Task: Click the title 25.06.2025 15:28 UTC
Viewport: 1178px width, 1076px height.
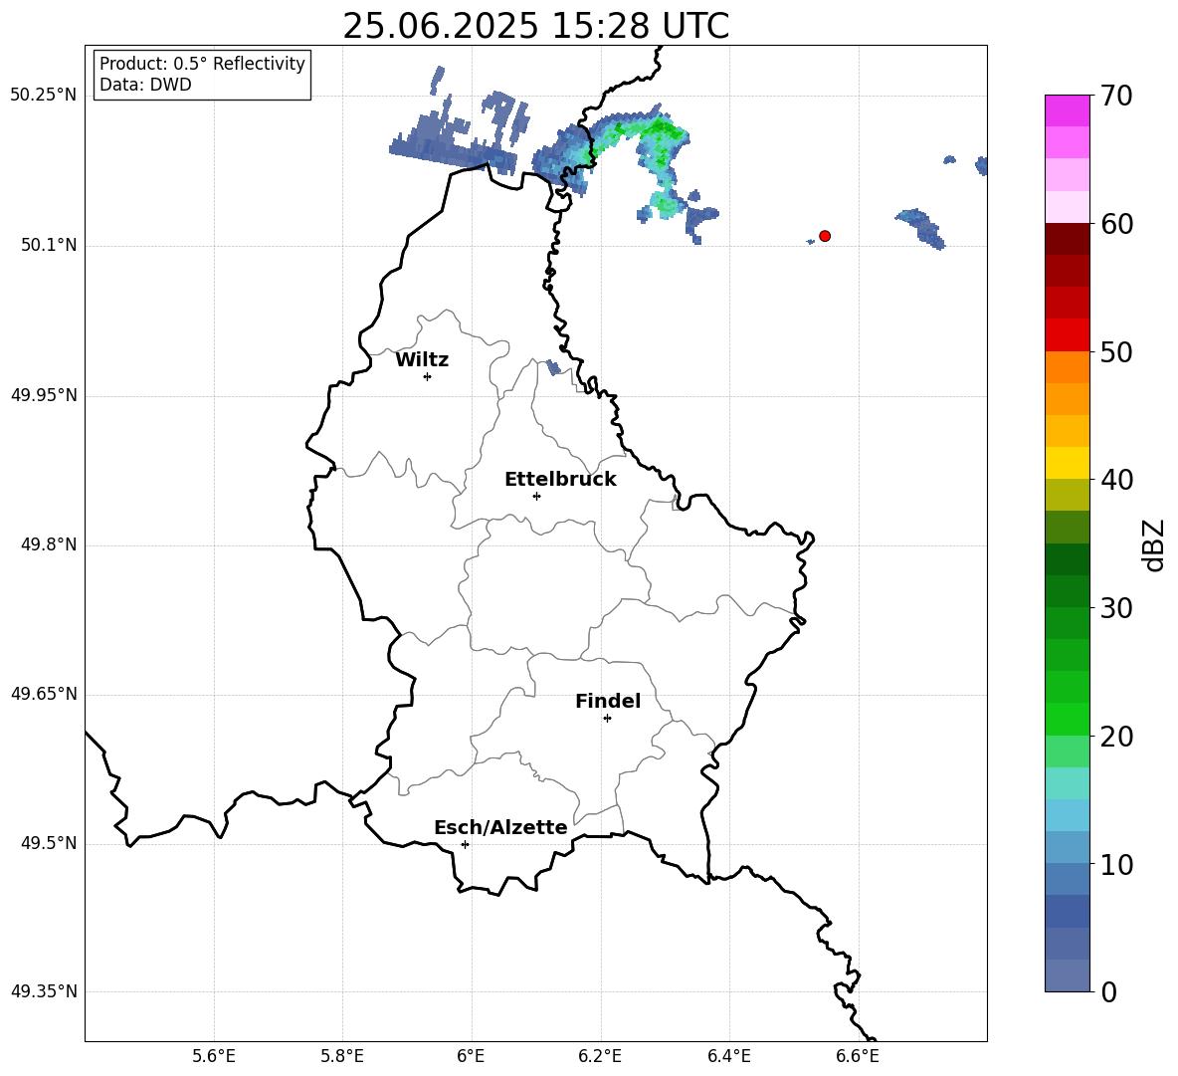Action: click(x=535, y=26)
